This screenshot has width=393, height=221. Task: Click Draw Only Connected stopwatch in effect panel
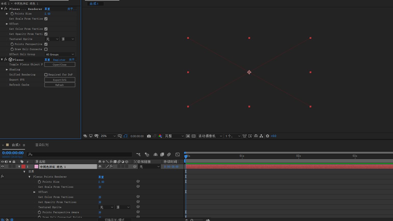12,49
